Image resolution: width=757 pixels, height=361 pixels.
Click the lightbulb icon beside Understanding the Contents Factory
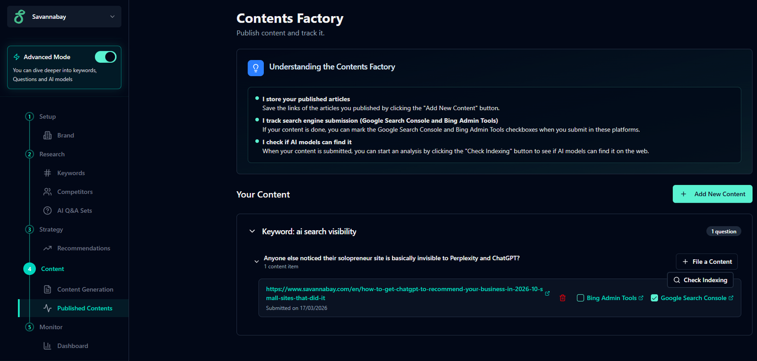coord(256,68)
